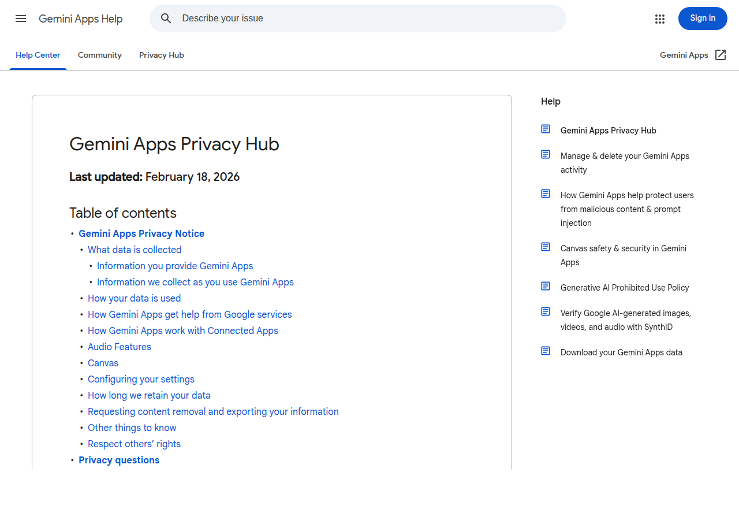Image resolution: width=739 pixels, height=520 pixels.
Task: Click article icon beside Download your Gemini Apps data
Action: 546,351
